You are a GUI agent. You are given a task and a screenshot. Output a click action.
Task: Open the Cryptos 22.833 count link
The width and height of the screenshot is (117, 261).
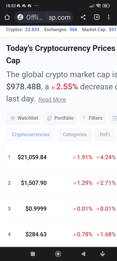[32, 30]
